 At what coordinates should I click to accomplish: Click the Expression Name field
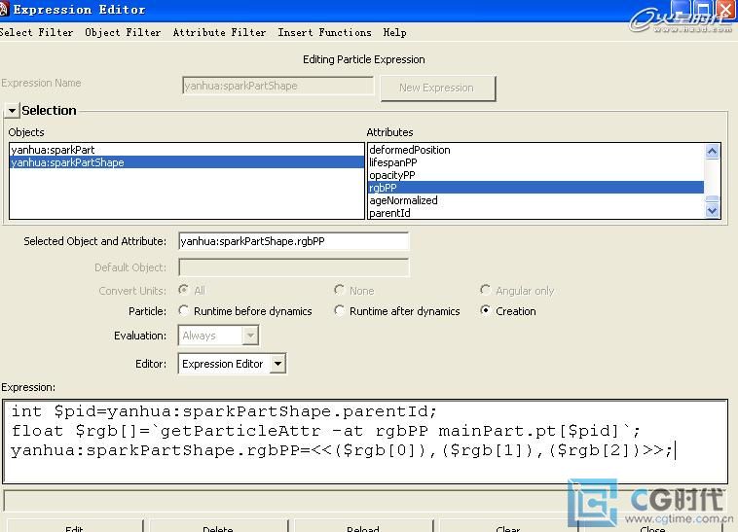pyautogui.click(x=277, y=86)
